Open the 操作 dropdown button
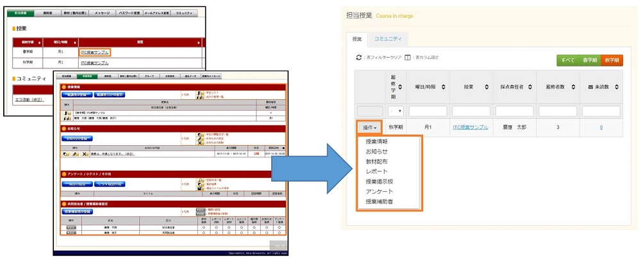This screenshot has width=641, height=259. (369, 127)
